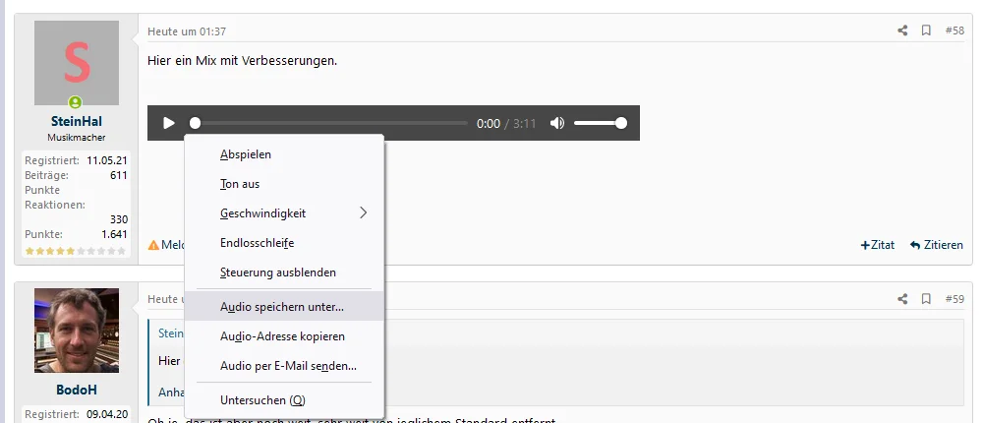Click SteinHal's registration date 11.05.21
Screen dimensions: 983x423
(x=107, y=160)
